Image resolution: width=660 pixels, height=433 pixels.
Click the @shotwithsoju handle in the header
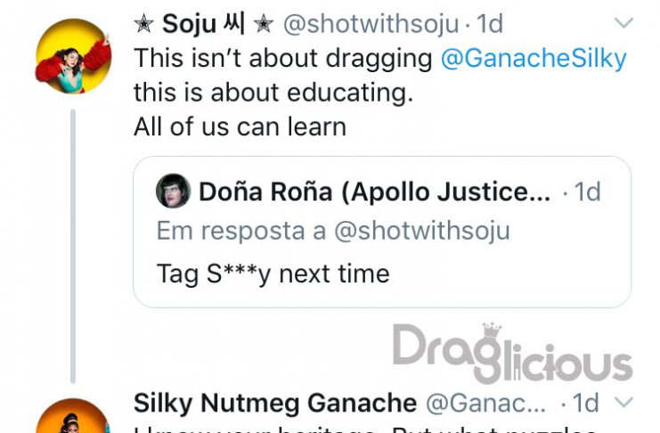371,24
